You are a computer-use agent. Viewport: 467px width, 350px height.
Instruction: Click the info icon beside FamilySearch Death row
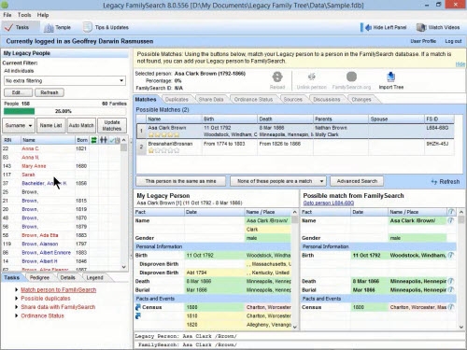[x=450, y=281]
